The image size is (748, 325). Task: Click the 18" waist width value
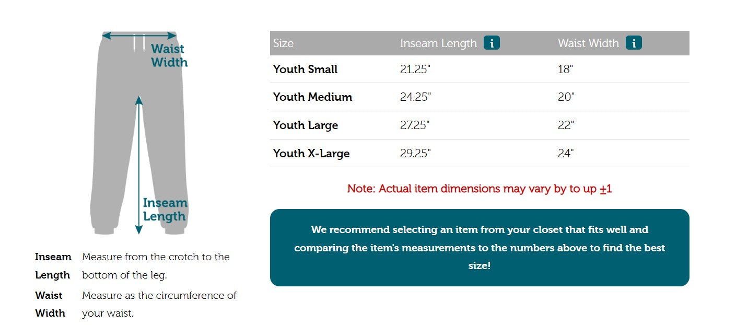[x=566, y=69]
